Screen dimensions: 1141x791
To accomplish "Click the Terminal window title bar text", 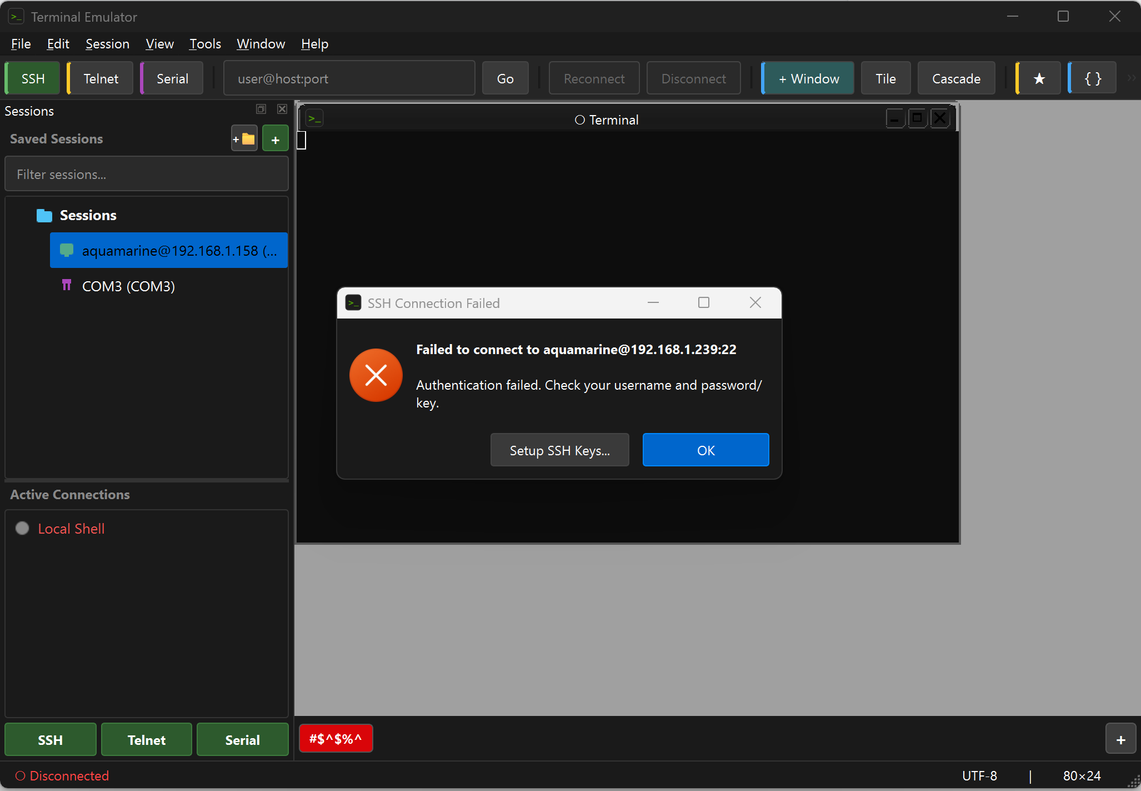I will click(607, 120).
